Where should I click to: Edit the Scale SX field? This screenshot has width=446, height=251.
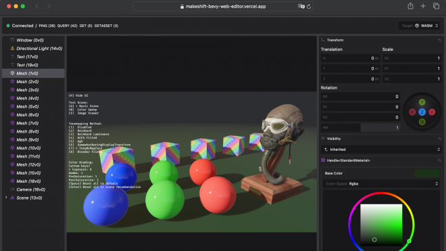click(x=412, y=58)
